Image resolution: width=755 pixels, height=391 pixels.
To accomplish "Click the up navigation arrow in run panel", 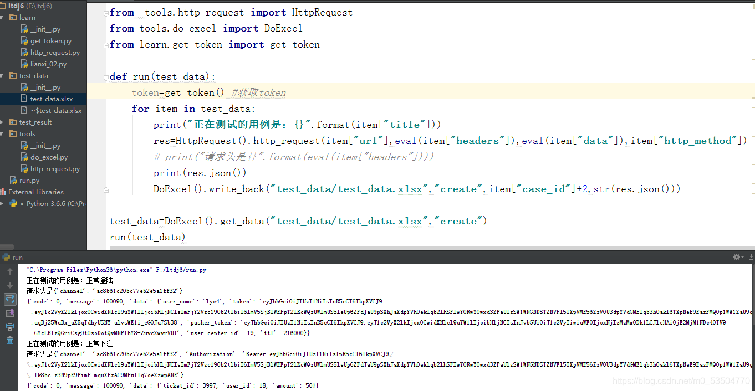I will [x=9, y=271].
